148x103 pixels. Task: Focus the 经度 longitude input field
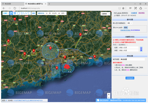coord(129,47)
